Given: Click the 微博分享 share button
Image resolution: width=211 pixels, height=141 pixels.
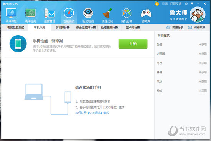Looking at the screenshot, I should (x=175, y=28).
